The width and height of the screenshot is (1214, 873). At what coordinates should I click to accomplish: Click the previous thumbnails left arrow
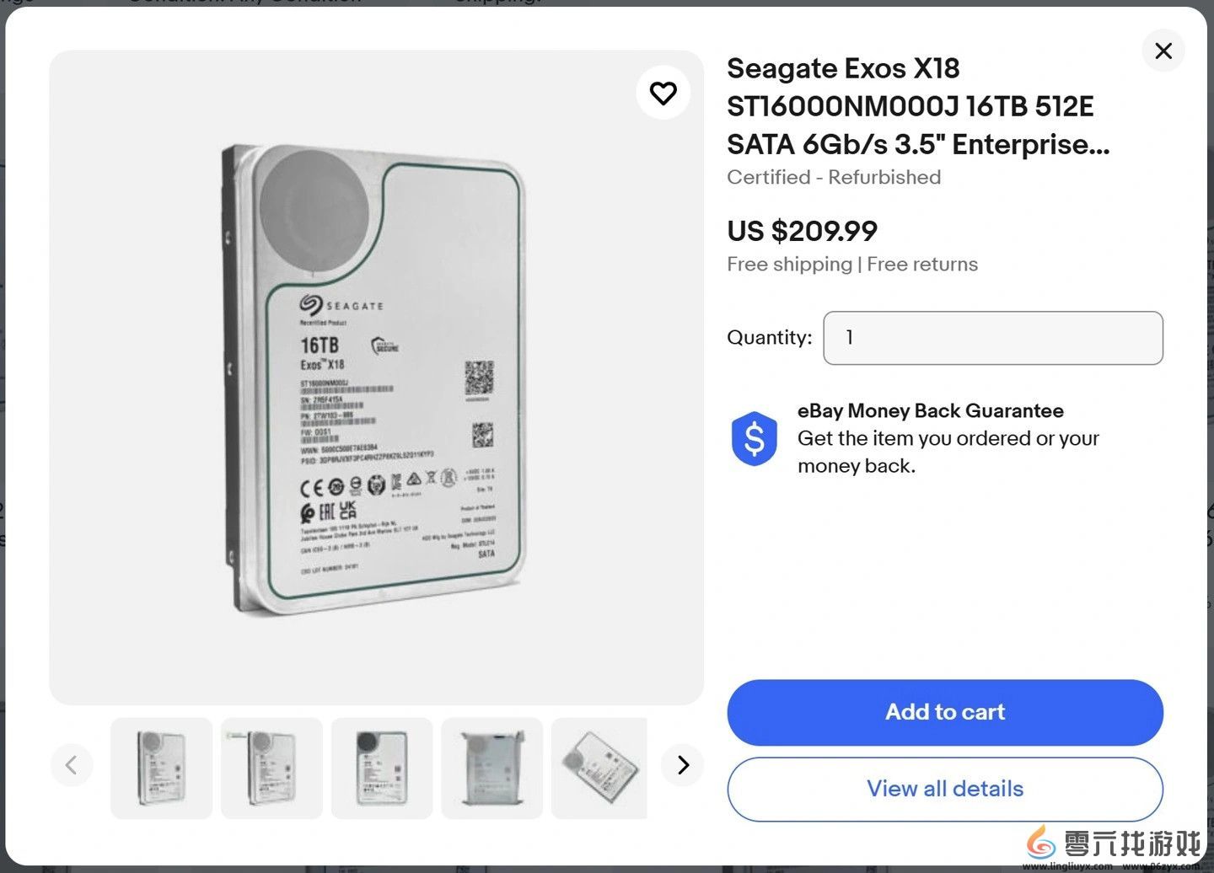[x=72, y=765]
